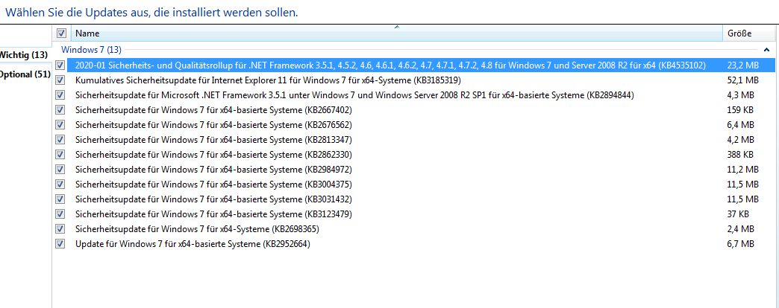The width and height of the screenshot is (779, 308).
Task: Click the 6,4 MB size value
Action: pyautogui.click(x=741, y=124)
